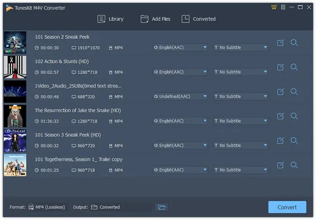Click the Converted output path field
Image resolution: width=316 pixels, height=220 pixels.
[x=122, y=207]
